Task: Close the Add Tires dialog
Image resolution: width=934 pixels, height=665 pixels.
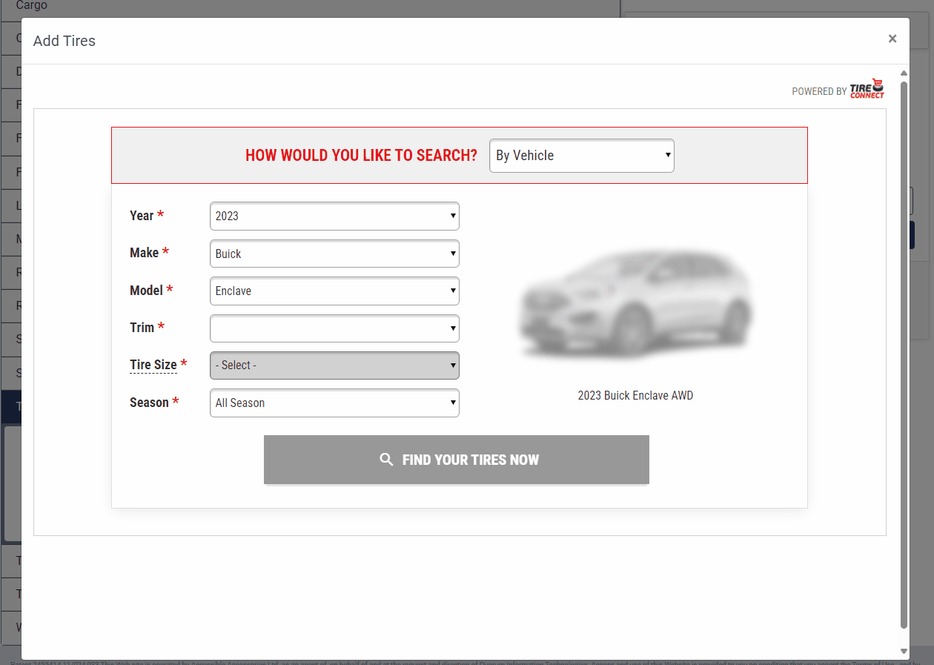Action: [x=892, y=39]
